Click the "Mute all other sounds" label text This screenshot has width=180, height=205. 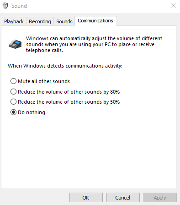(x=44, y=81)
